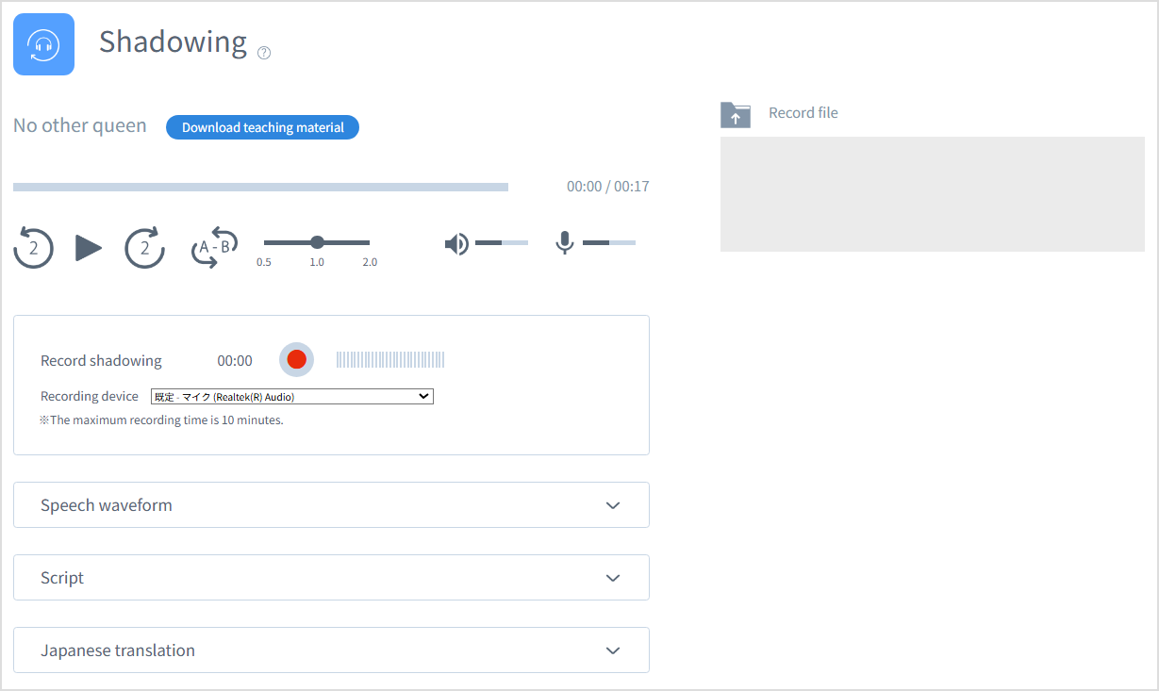1159x691 pixels.
Task: Mute the speaker volume icon
Action: [456, 244]
